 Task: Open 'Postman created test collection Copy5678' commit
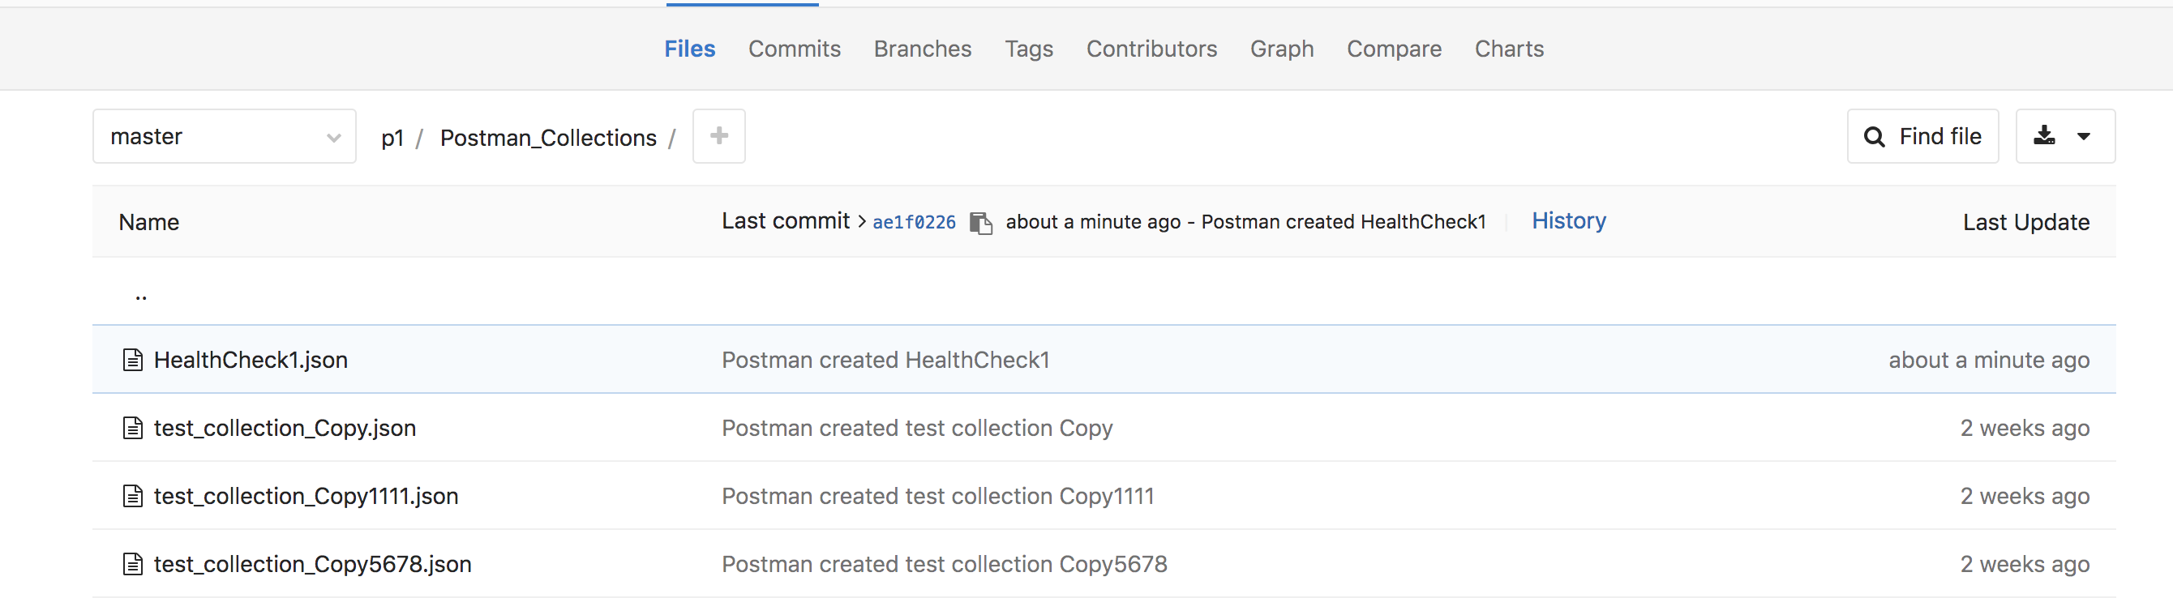944,564
